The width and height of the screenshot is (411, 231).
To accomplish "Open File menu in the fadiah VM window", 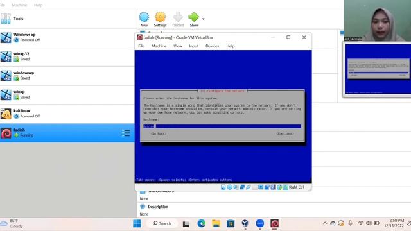I will pyautogui.click(x=141, y=46).
